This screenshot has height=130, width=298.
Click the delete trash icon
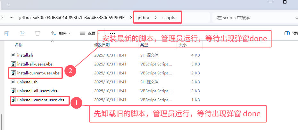coord(37,33)
